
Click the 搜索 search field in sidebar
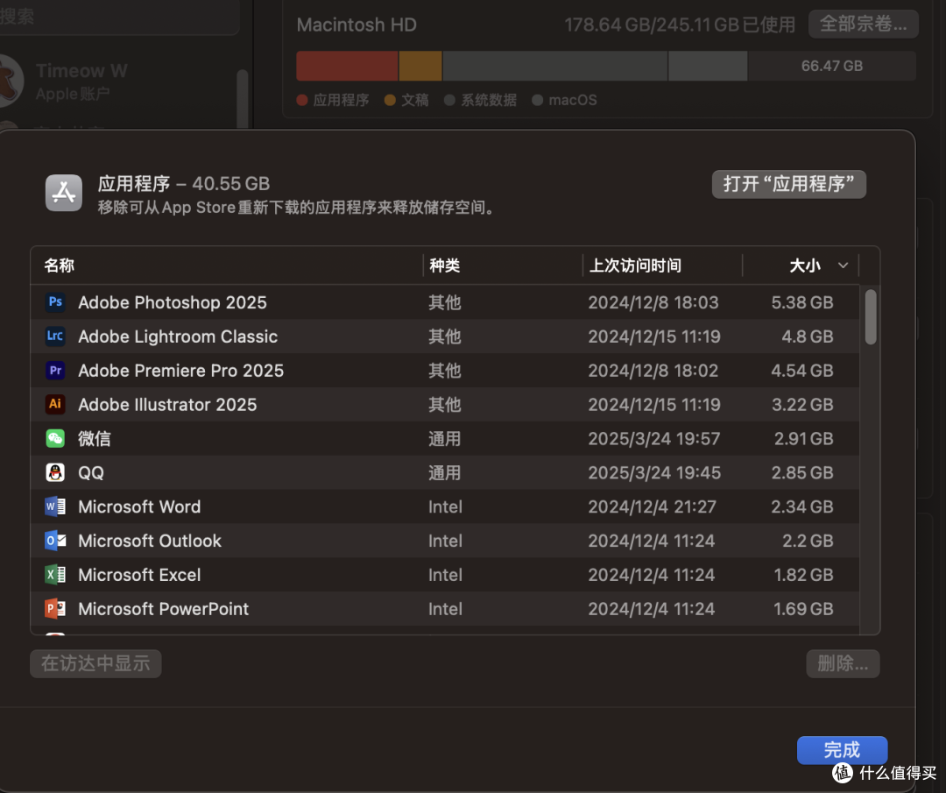[x=119, y=17]
